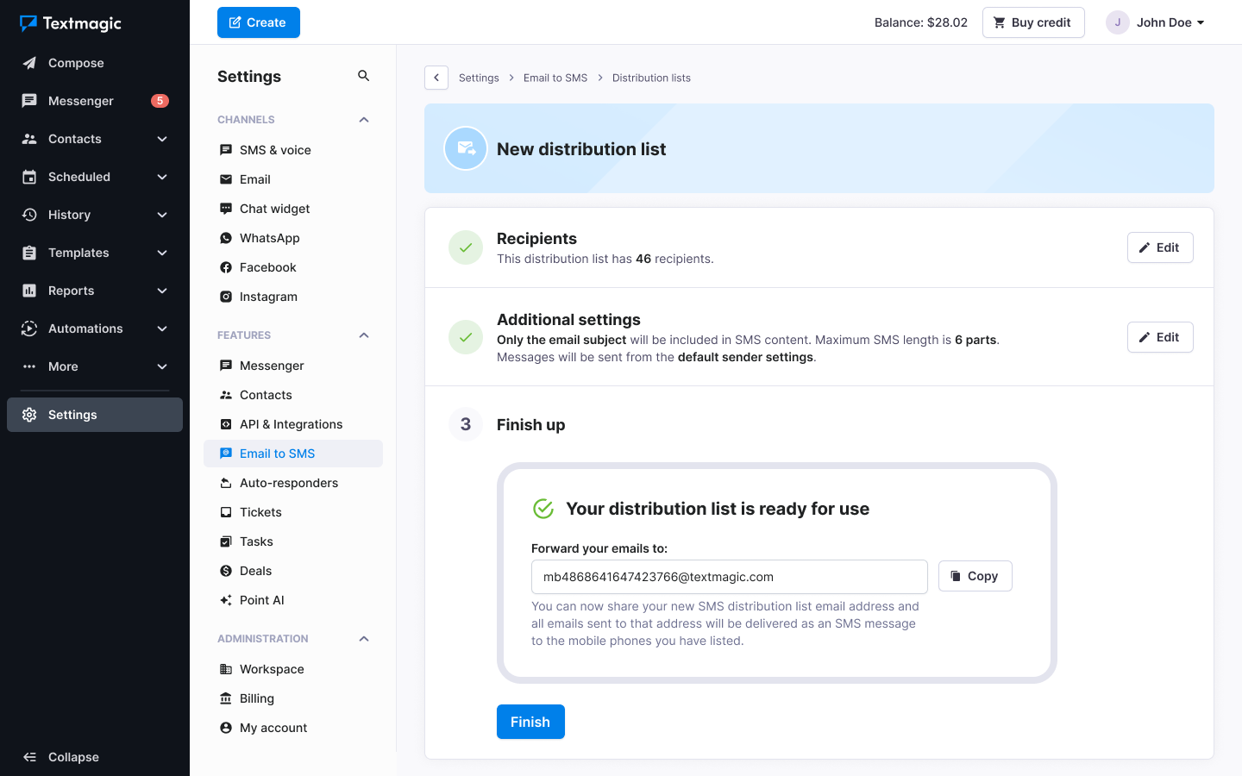1242x776 pixels.
Task: Click the Buy credit button
Action: click(x=1033, y=22)
